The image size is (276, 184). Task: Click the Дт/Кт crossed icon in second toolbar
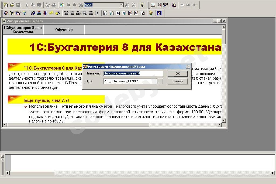pyautogui.click(x=18, y=13)
